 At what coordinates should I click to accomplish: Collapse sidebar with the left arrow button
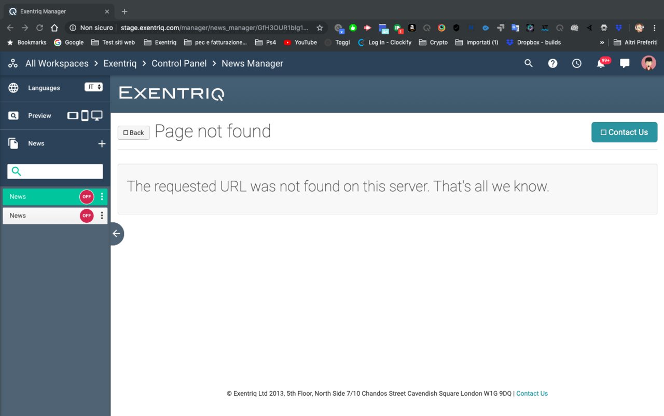(116, 234)
